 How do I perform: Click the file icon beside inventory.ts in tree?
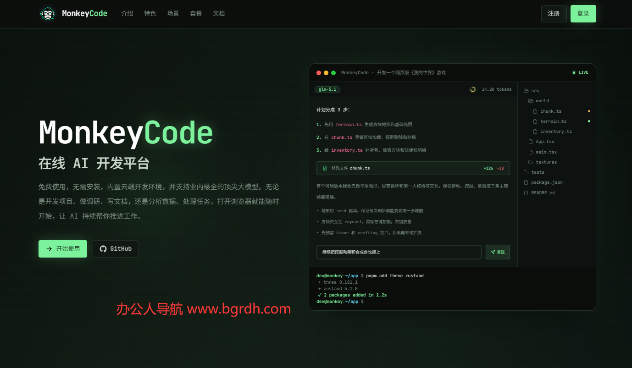coord(535,132)
